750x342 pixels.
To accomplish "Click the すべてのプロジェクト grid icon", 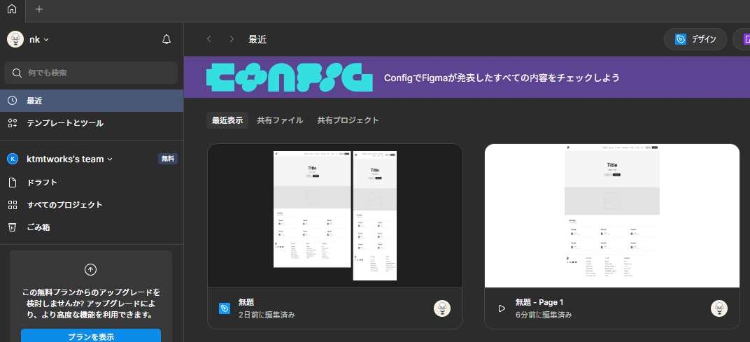I will point(13,205).
